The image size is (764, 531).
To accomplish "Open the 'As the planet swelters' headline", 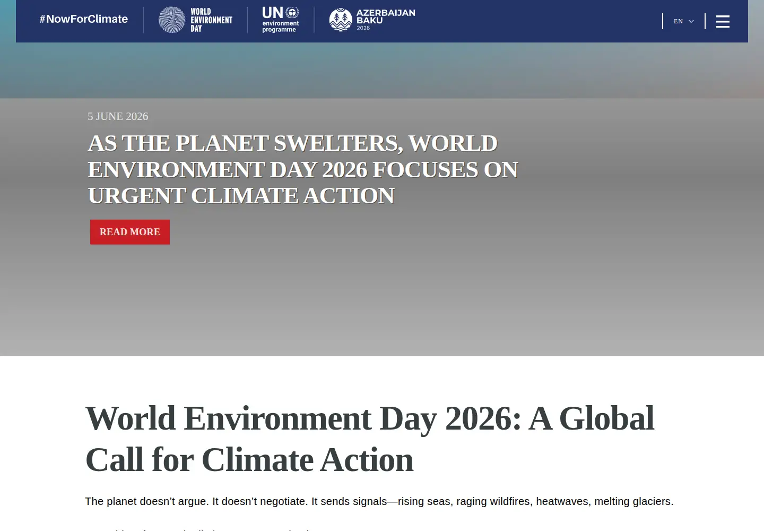I will click(302, 169).
